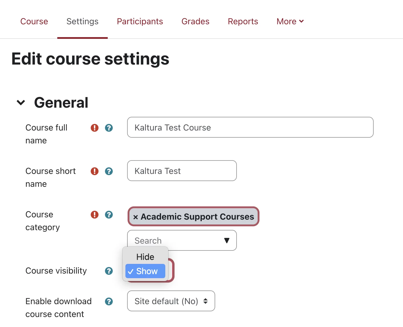403x327 pixels.
Task: Click required icon beside Course full name
Action: [x=95, y=128]
